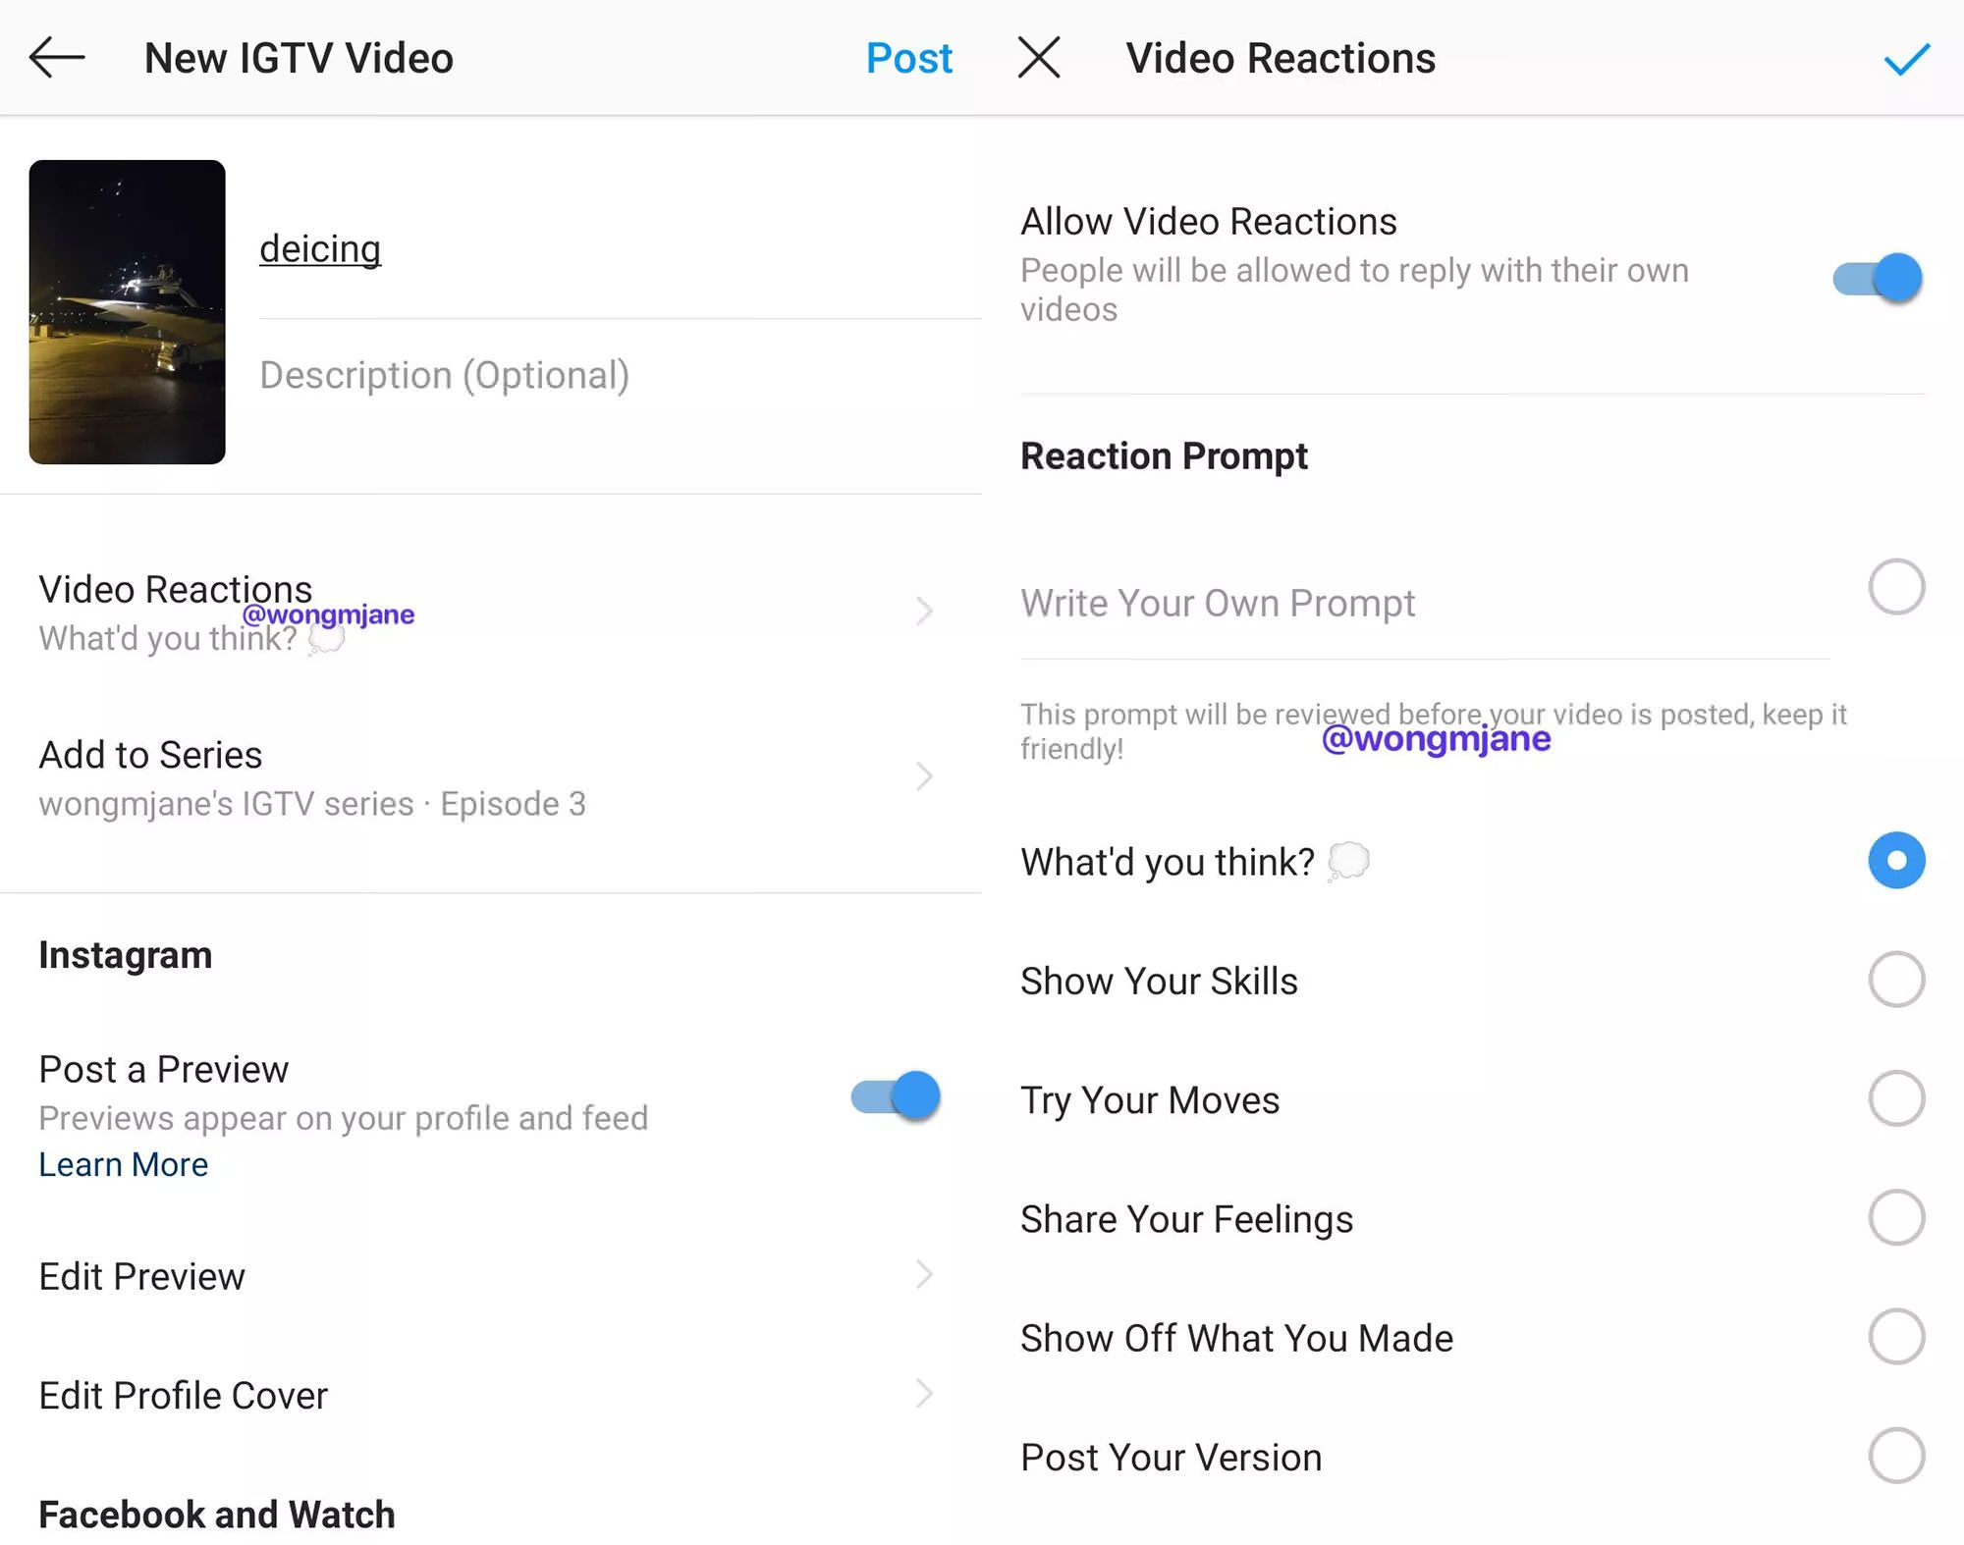Expand Add to Series chevron
1964x1545 pixels.
[x=923, y=776]
